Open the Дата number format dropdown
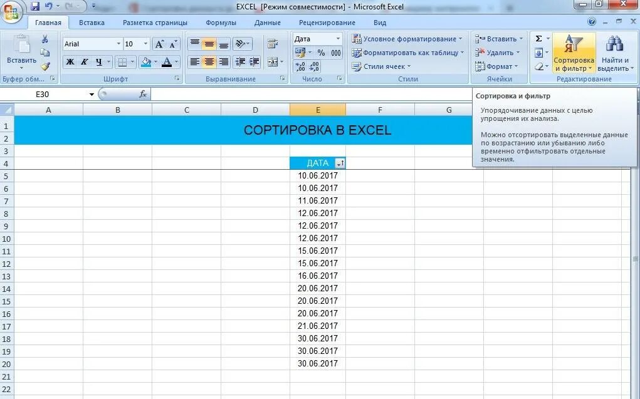This screenshot has width=640, height=399. point(338,39)
